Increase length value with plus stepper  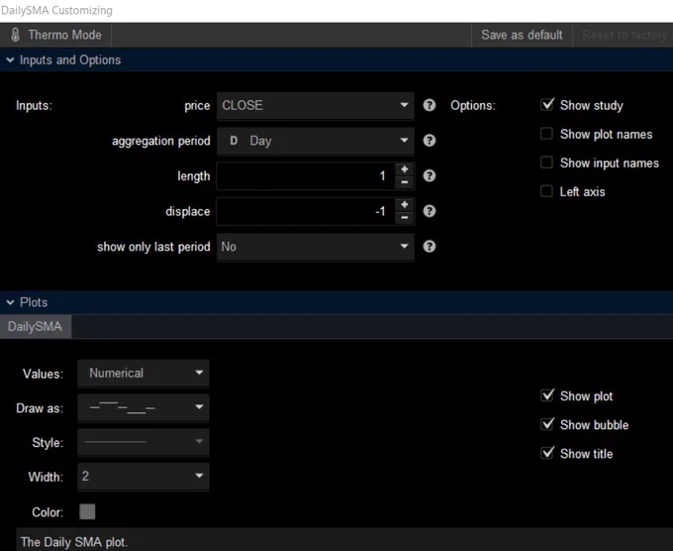(405, 169)
